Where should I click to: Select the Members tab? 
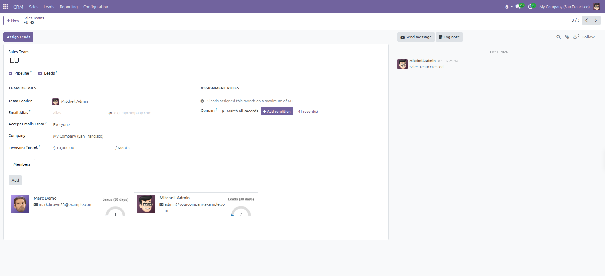[22, 164]
